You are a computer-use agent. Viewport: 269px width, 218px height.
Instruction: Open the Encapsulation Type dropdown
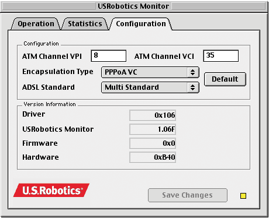(x=150, y=72)
